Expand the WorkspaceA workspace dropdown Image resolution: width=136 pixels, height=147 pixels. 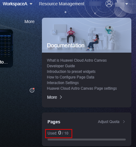(x=31, y=4)
